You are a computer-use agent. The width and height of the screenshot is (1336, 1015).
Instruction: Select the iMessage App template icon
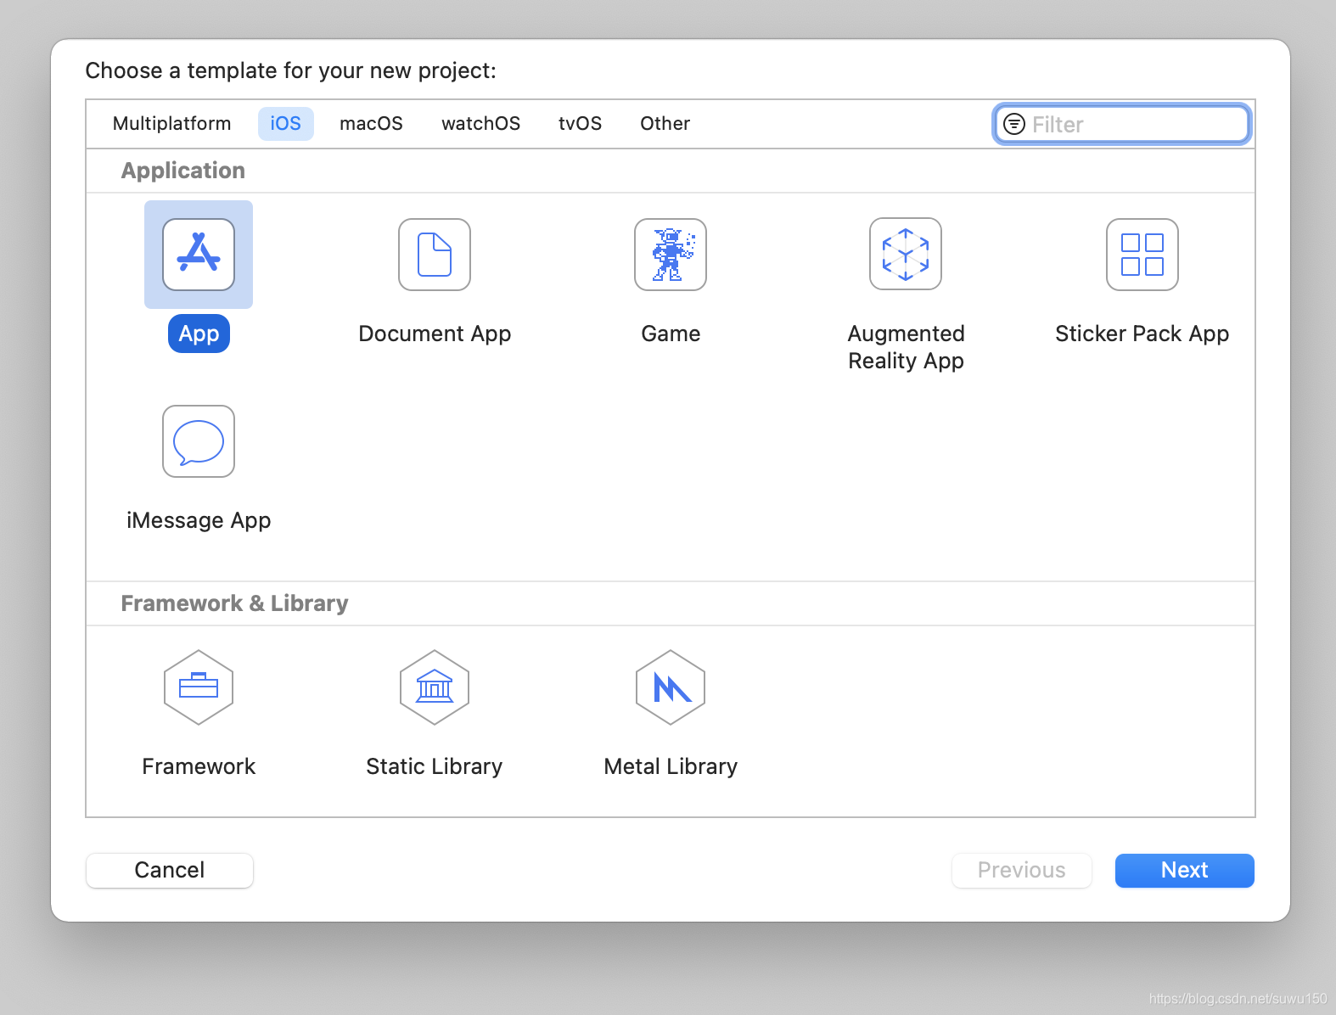pos(199,441)
